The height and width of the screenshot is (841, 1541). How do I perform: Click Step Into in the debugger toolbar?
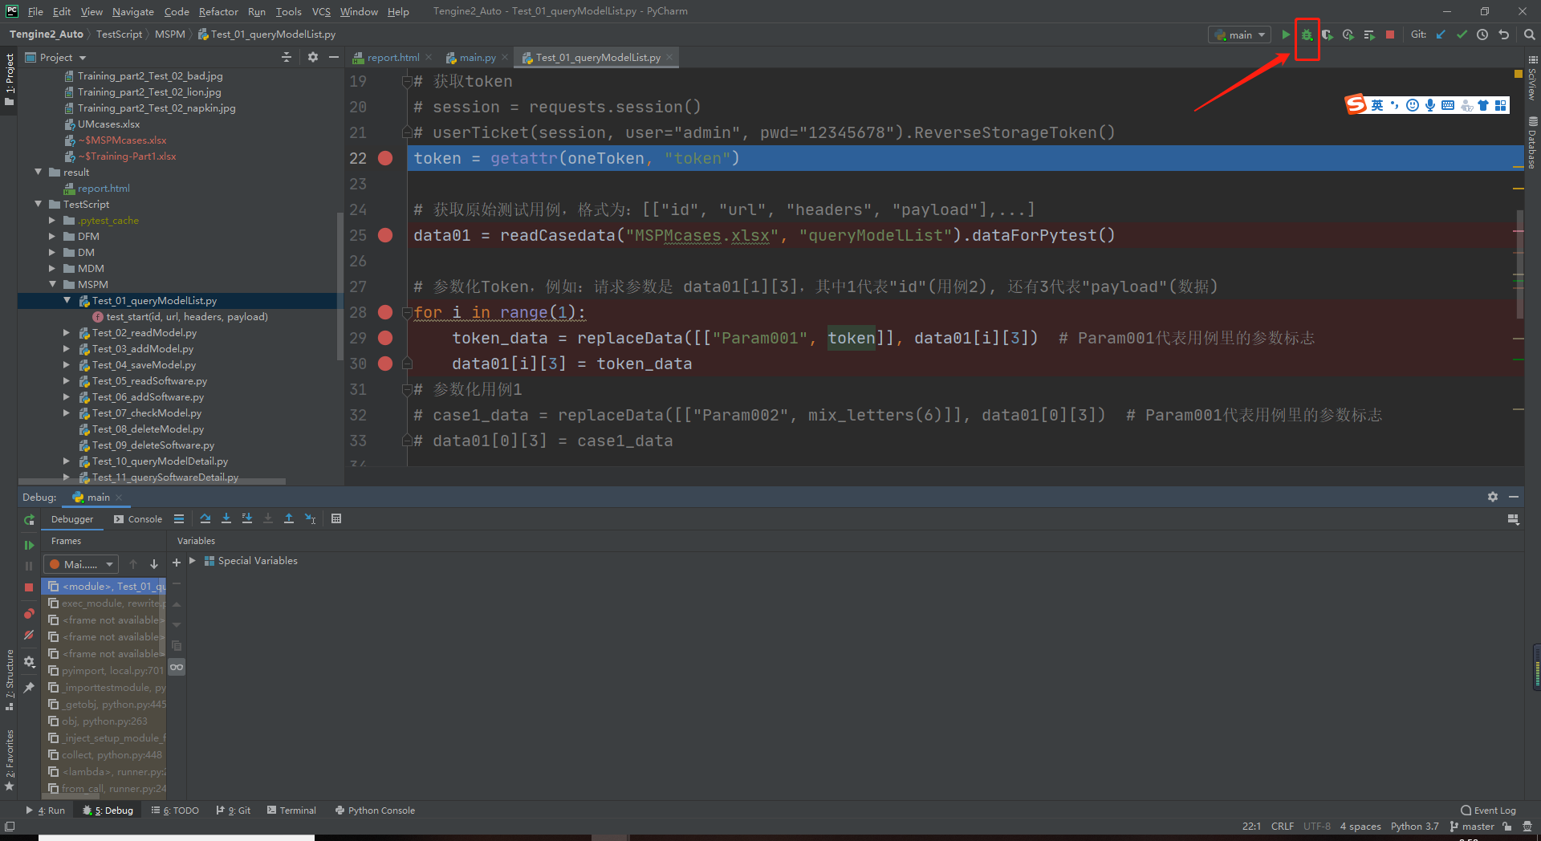pos(226,518)
